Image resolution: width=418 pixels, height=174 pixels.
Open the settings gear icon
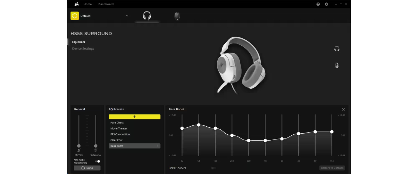[326, 4]
